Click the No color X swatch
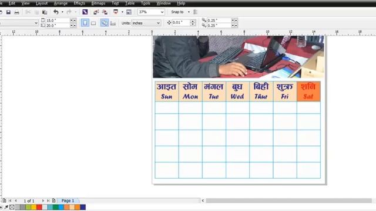Viewport: 376px width, 211px height. pos(12,207)
